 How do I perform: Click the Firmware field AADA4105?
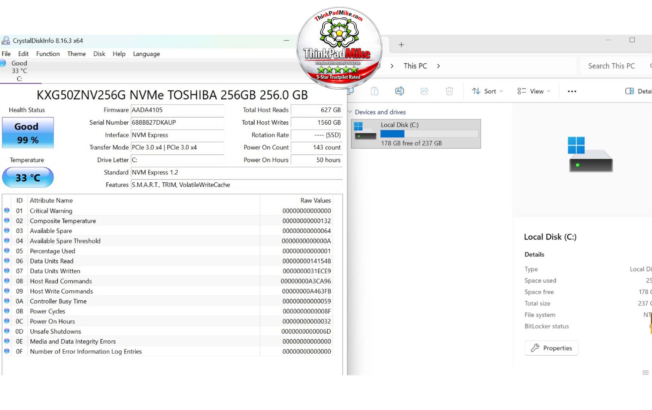[177, 110]
